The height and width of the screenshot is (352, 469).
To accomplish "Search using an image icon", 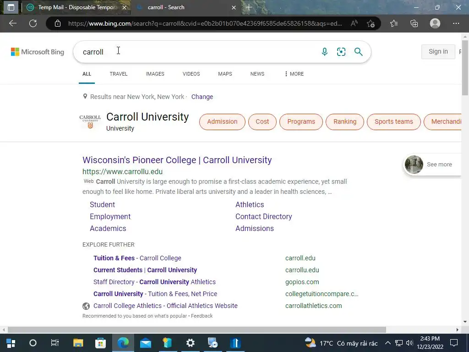I will click(341, 52).
